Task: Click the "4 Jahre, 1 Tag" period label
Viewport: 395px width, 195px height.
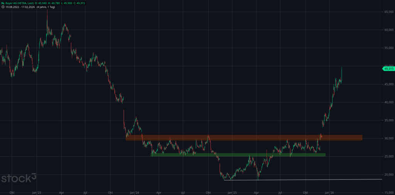Action: 46,7
